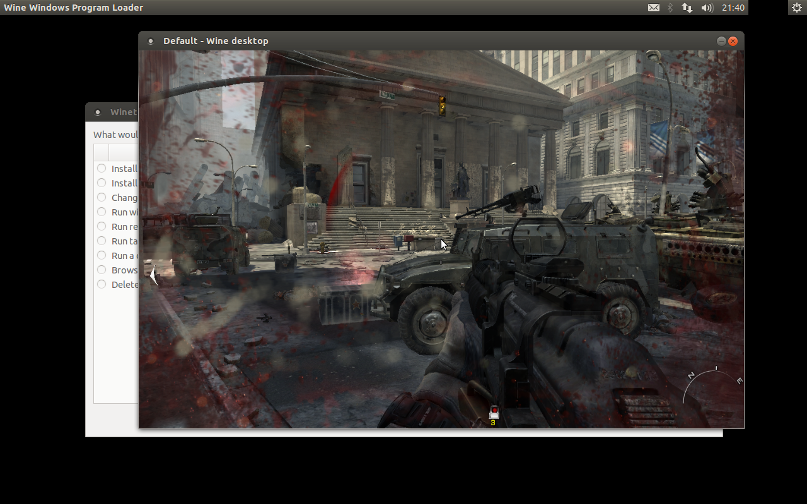Open the Bluetooth indicator menu
This screenshot has width=807, height=504.
click(x=670, y=8)
